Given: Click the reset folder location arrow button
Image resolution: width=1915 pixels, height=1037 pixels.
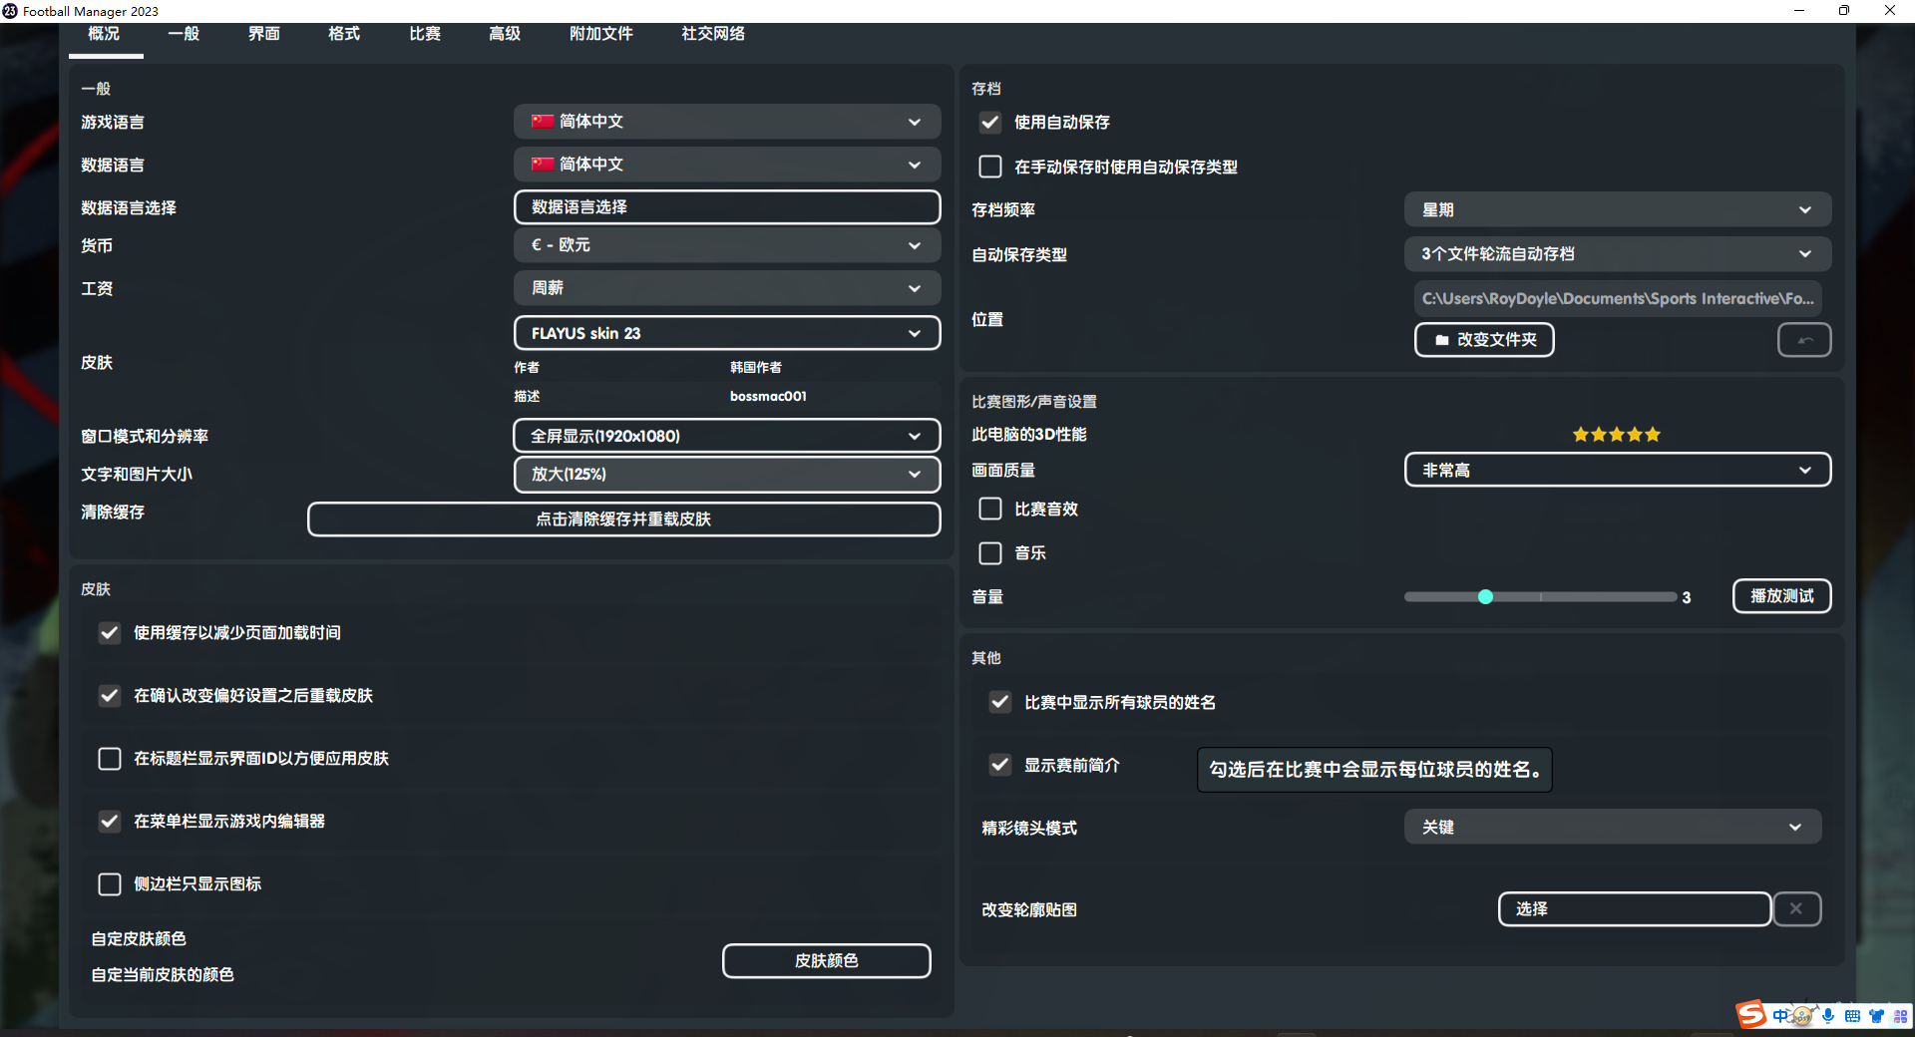Looking at the screenshot, I should click(x=1804, y=340).
